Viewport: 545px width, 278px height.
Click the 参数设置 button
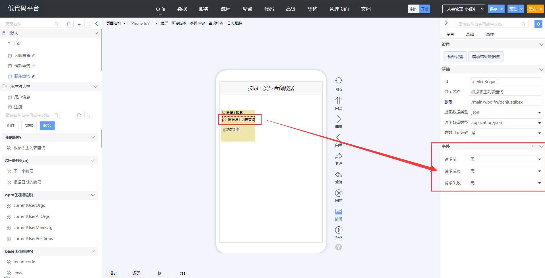click(x=455, y=57)
